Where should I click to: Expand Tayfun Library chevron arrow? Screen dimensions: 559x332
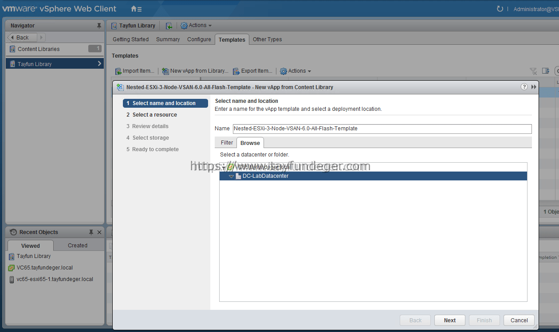click(x=99, y=64)
